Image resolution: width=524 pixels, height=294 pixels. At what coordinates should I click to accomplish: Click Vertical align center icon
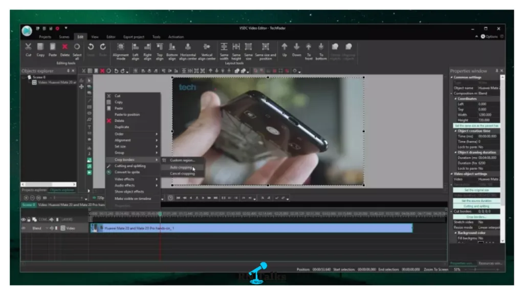pos(207,46)
